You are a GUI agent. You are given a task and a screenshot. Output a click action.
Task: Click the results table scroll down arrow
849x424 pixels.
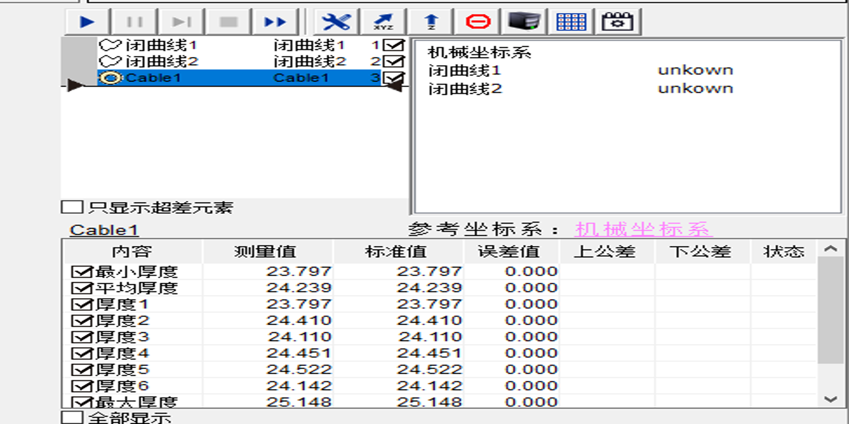point(830,399)
